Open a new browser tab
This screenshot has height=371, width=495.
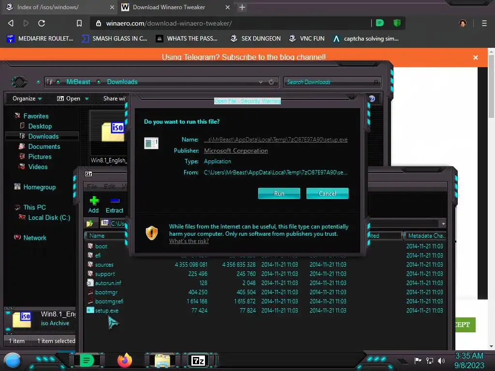pos(242,7)
